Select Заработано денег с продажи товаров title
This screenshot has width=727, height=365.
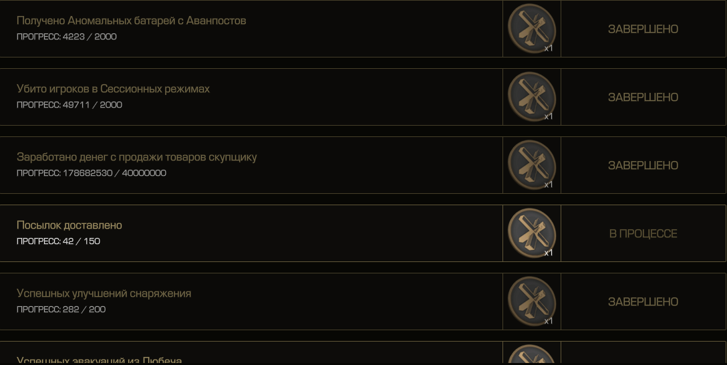coord(137,157)
